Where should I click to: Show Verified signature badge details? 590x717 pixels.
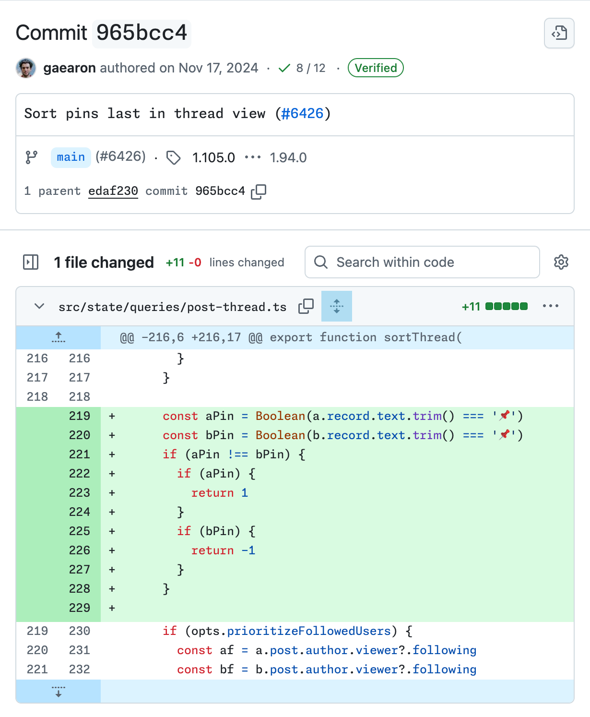click(376, 68)
